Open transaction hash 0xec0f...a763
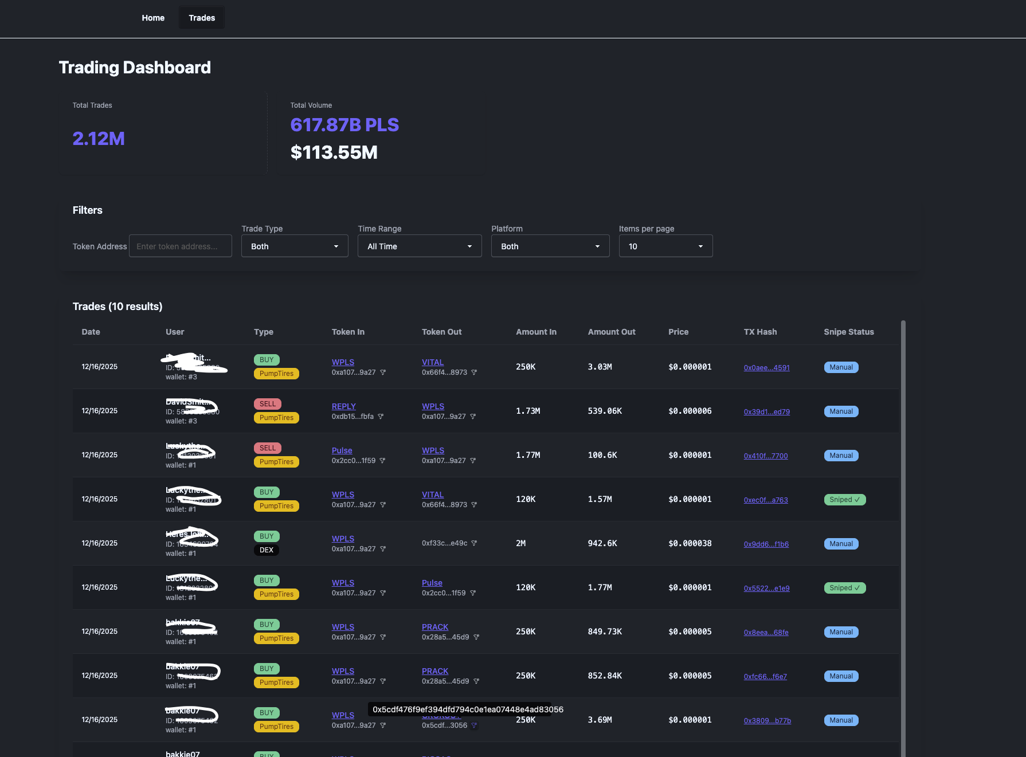The width and height of the screenshot is (1026, 757). click(x=766, y=500)
